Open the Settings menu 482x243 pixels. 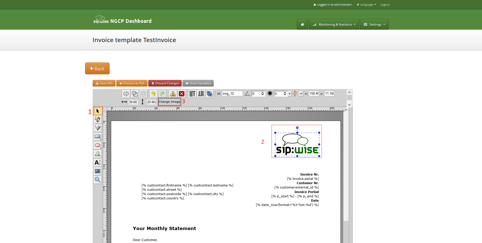[x=374, y=25]
